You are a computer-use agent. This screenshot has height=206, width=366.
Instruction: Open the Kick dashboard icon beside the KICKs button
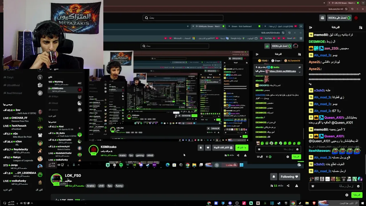point(322,18)
